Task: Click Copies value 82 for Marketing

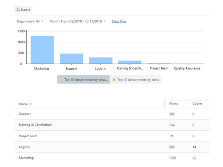Action: click(x=194, y=158)
